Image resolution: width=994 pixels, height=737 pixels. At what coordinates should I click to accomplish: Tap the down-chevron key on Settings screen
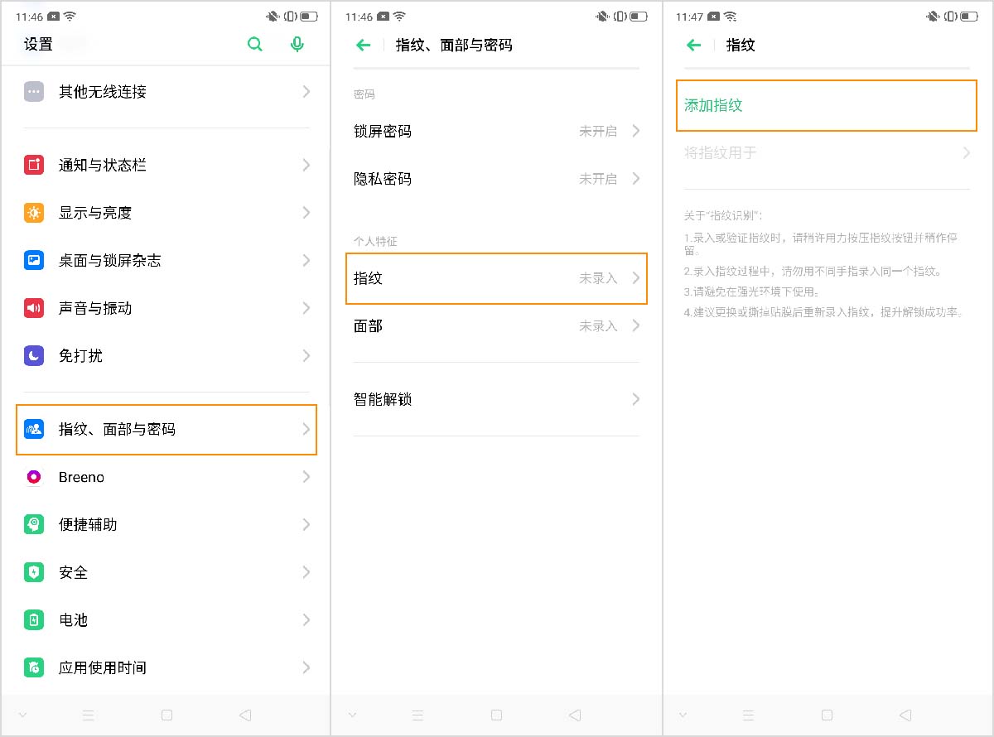[22, 715]
